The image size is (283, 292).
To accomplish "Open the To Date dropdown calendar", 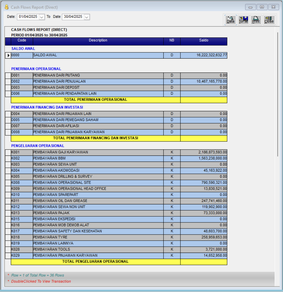I will [87, 17].
